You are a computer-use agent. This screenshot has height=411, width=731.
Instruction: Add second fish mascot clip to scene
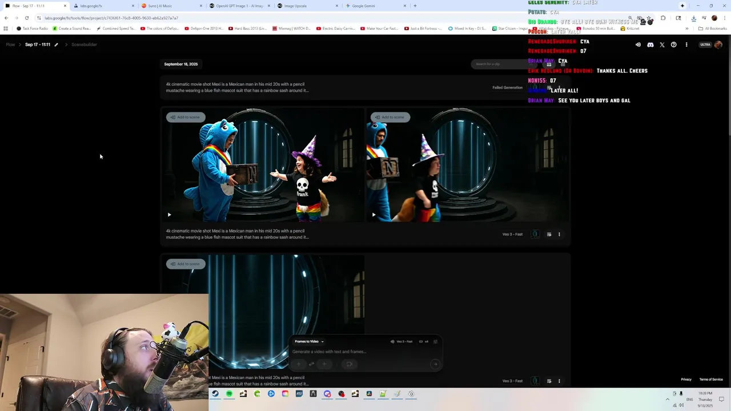click(x=390, y=117)
